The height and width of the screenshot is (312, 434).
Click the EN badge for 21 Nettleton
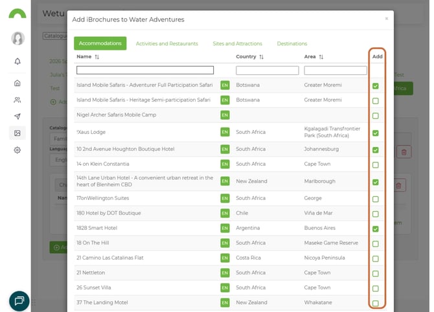coord(225,273)
